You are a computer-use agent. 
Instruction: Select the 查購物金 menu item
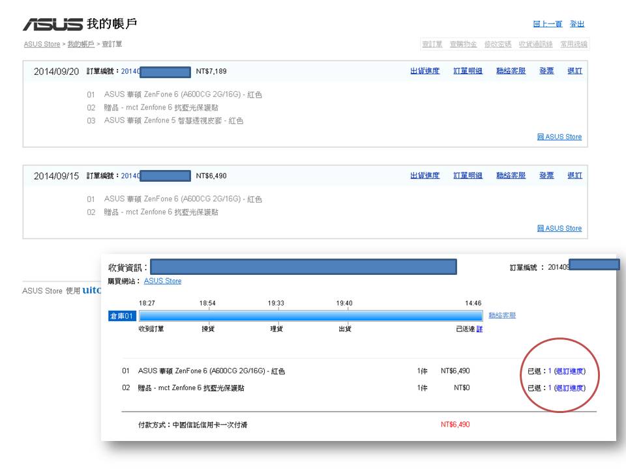463,44
